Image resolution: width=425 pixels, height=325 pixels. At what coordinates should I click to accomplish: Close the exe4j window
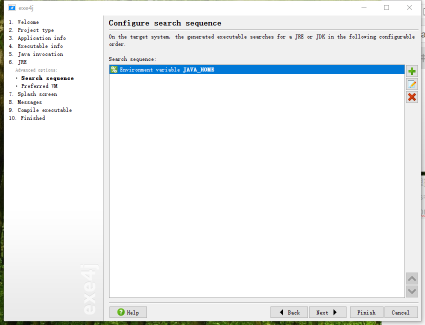pos(409,7)
